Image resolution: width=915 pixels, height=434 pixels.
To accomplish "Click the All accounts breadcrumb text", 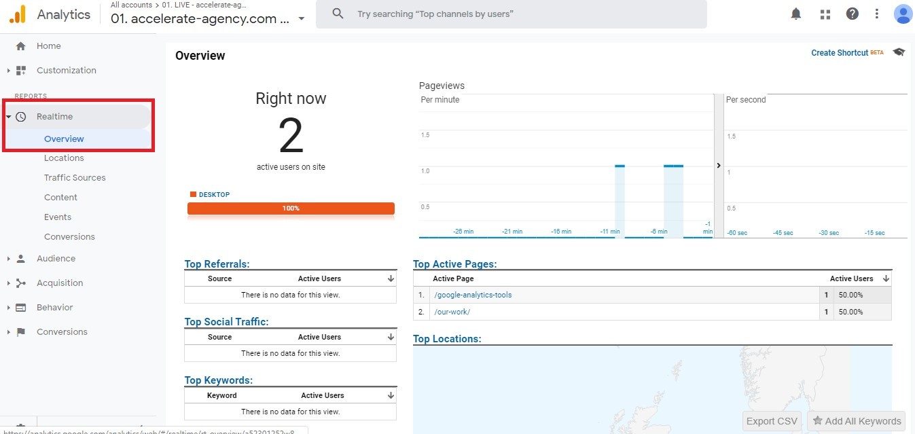I will click(131, 5).
